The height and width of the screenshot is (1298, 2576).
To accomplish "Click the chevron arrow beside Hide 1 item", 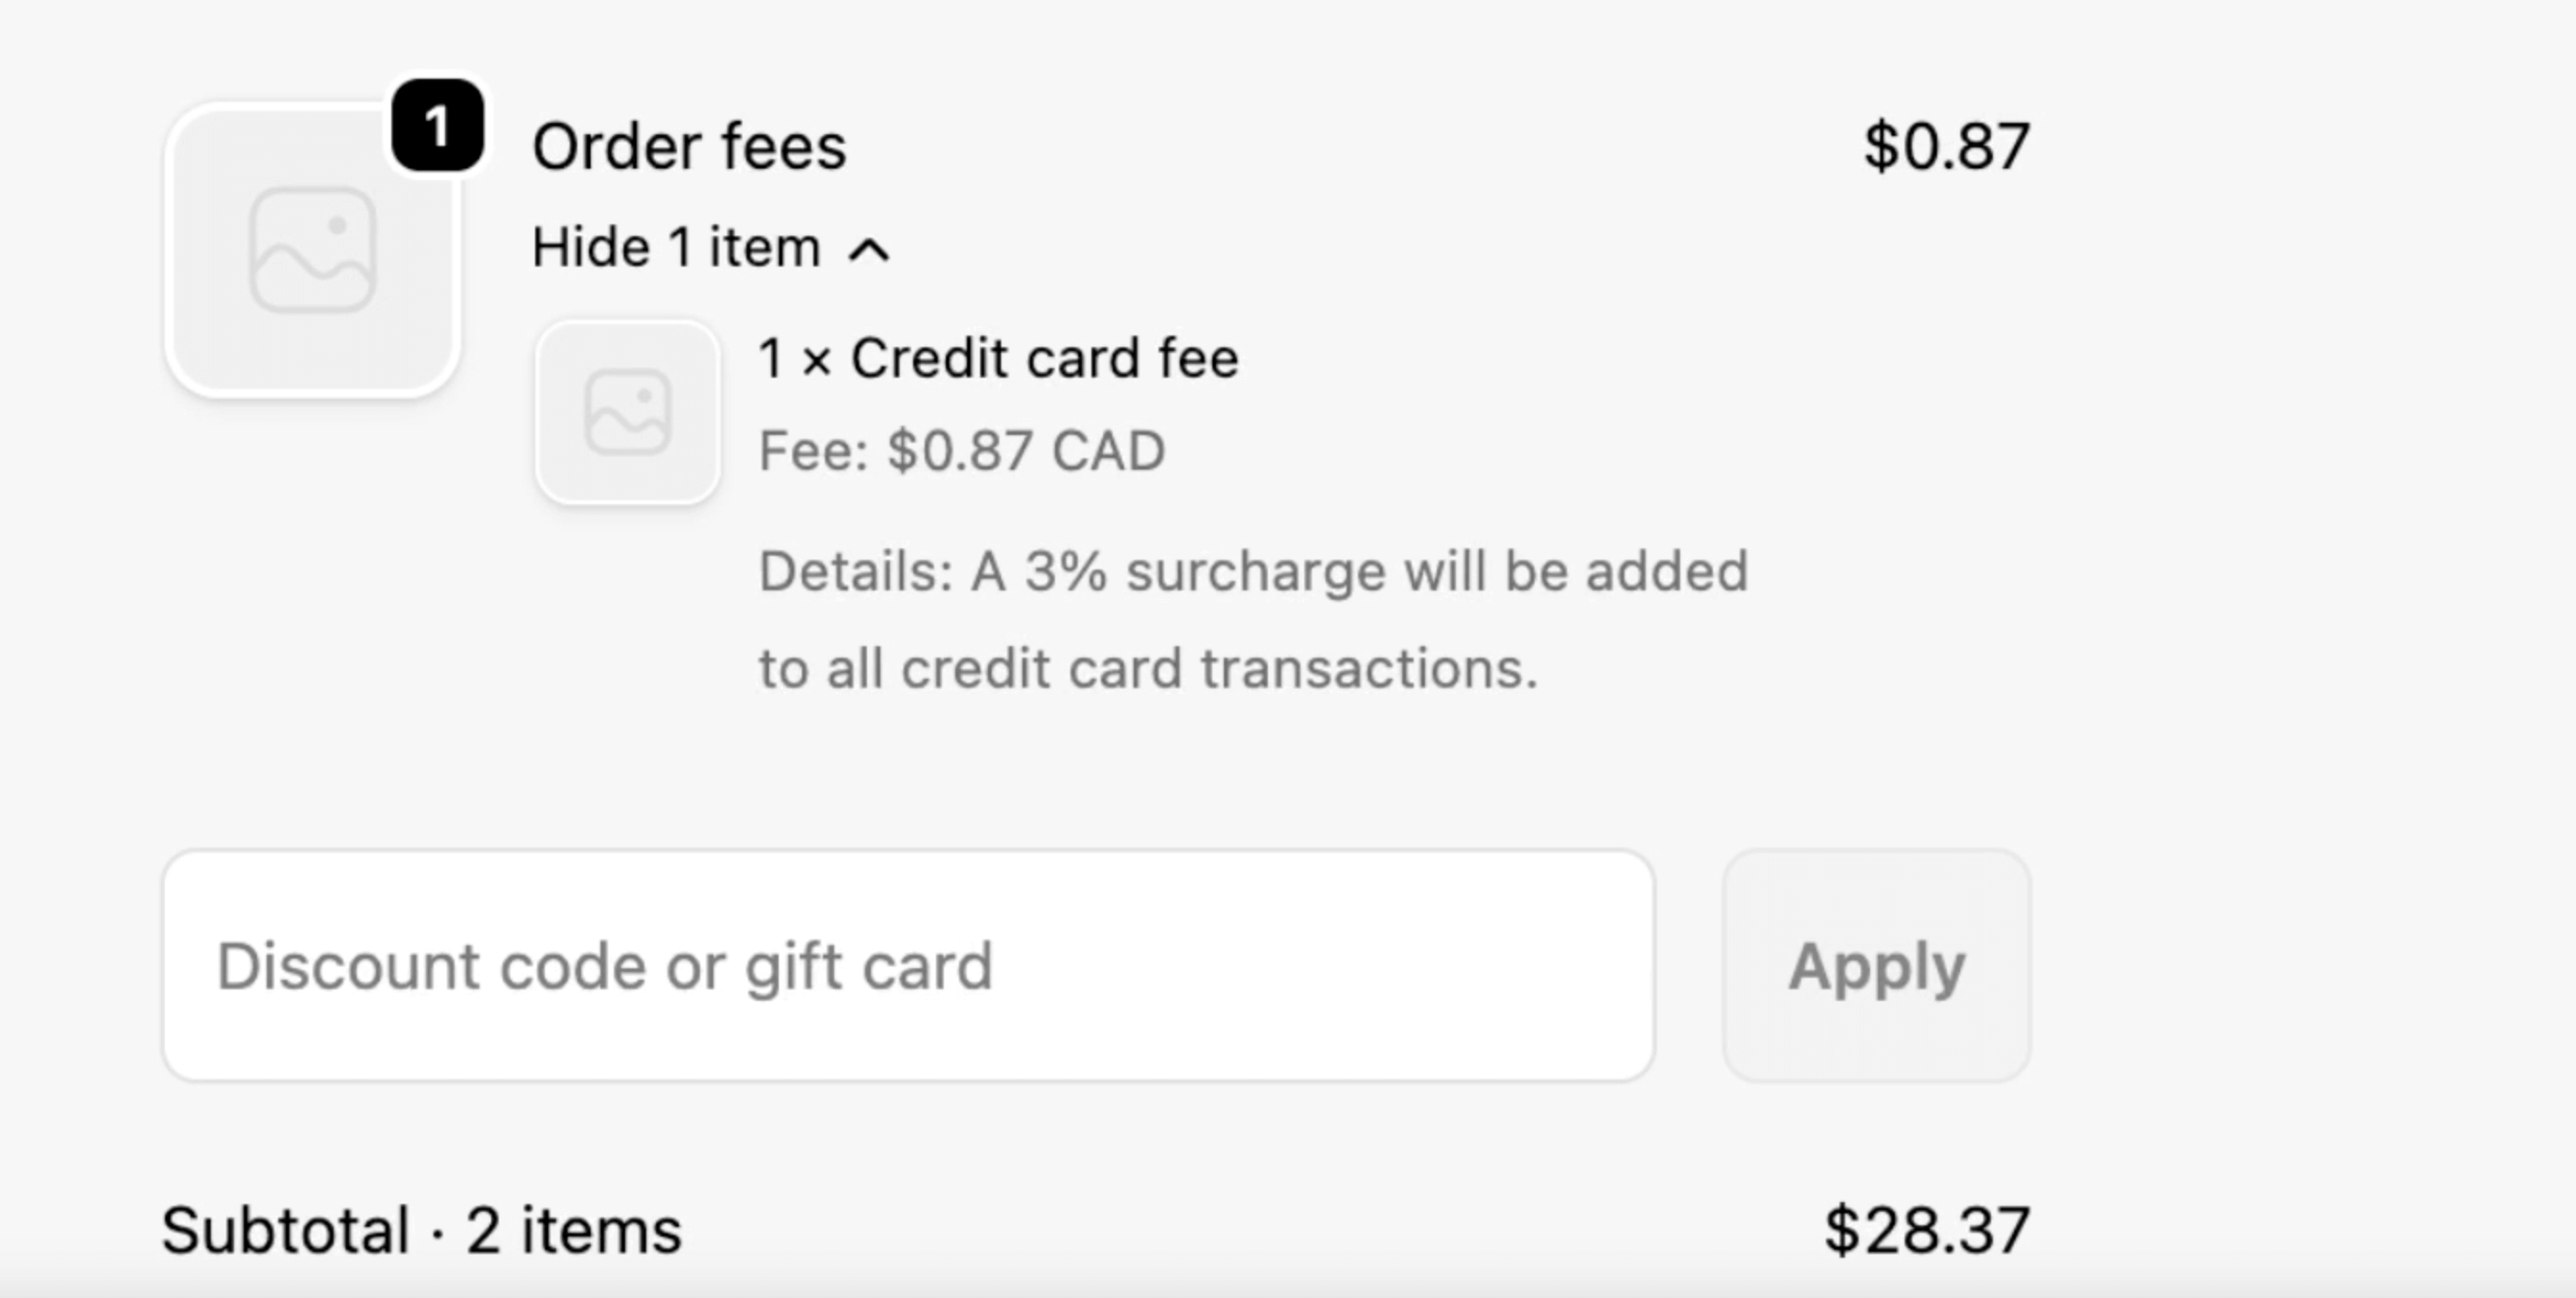I will [869, 250].
